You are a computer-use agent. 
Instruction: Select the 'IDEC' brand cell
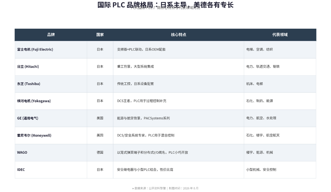[x=51, y=170]
